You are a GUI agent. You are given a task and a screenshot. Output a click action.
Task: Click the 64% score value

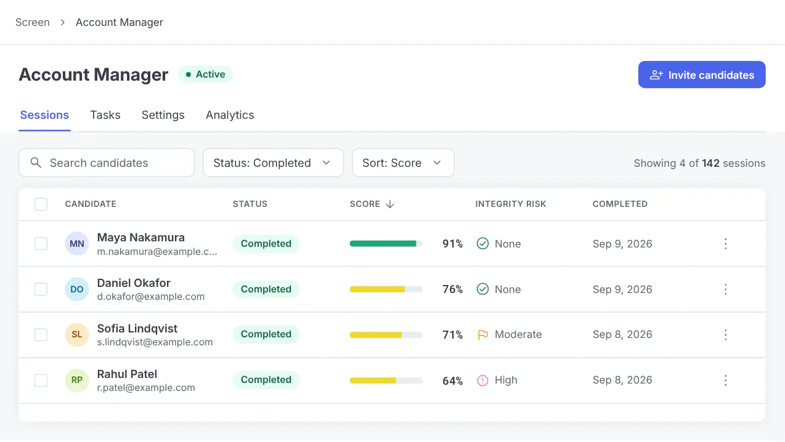[452, 381]
